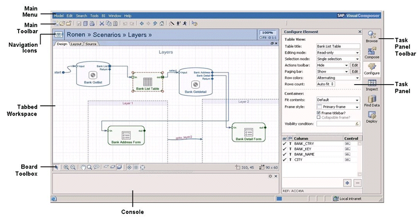418x217 pixels.
Task: Open the Browse task panel
Action: point(372,37)
